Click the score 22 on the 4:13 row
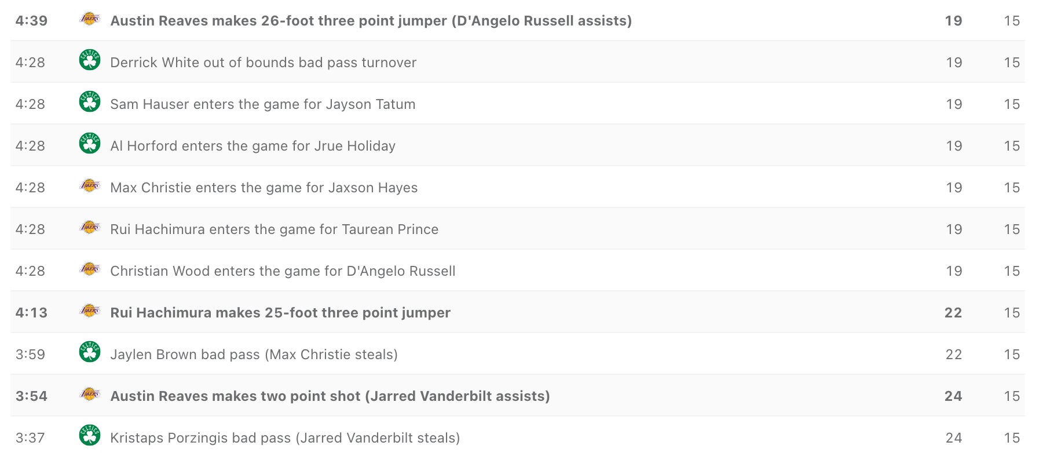 [953, 313]
